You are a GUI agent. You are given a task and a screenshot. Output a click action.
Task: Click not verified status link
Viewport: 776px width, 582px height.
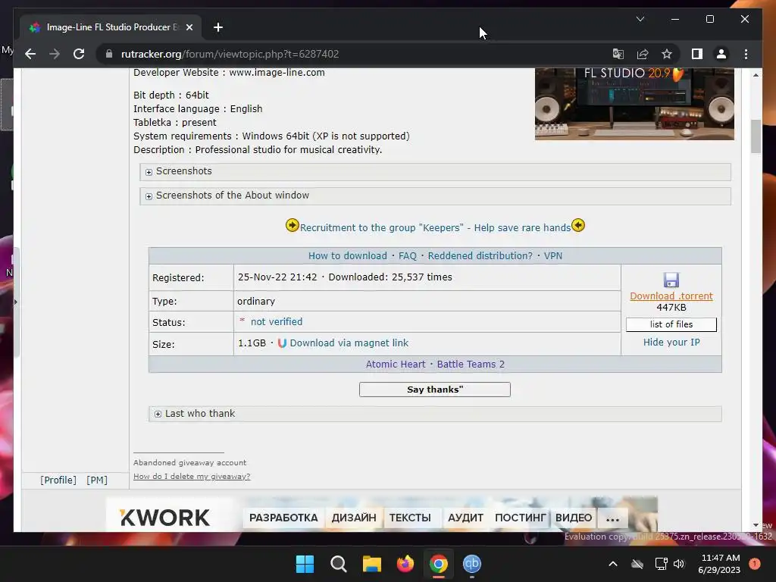276,321
